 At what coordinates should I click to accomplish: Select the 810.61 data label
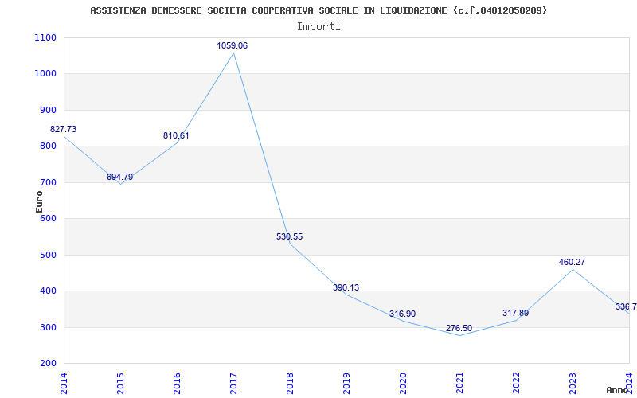[x=176, y=135]
